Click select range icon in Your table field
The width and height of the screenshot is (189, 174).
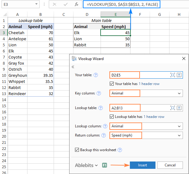pos(179,75)
